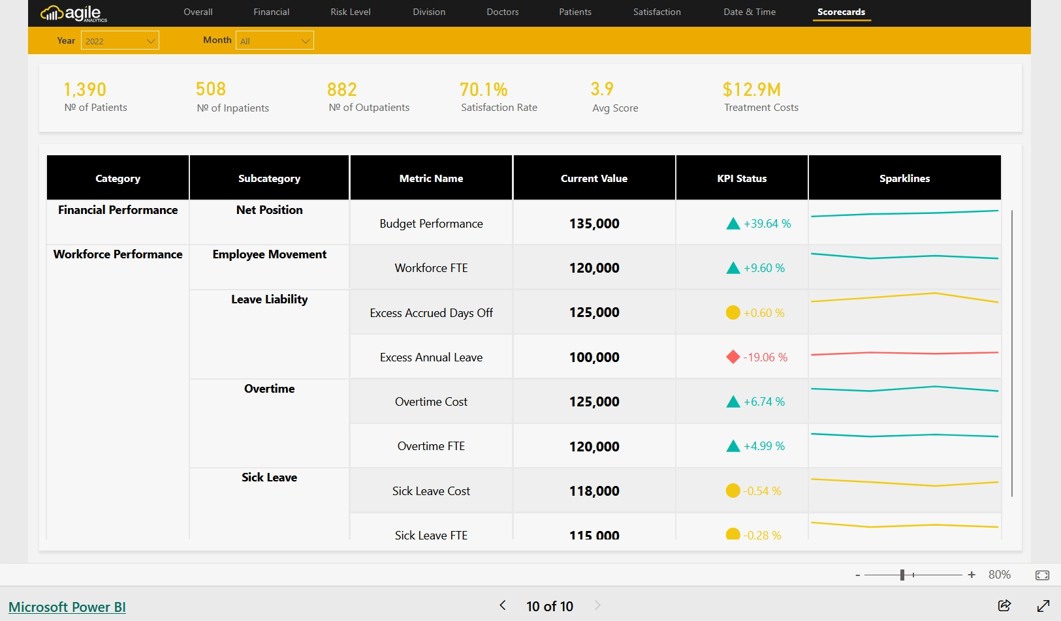1061x621 pixels.
Task: Click the green triangle for Overtime FTE
Action: pos(733,446)
